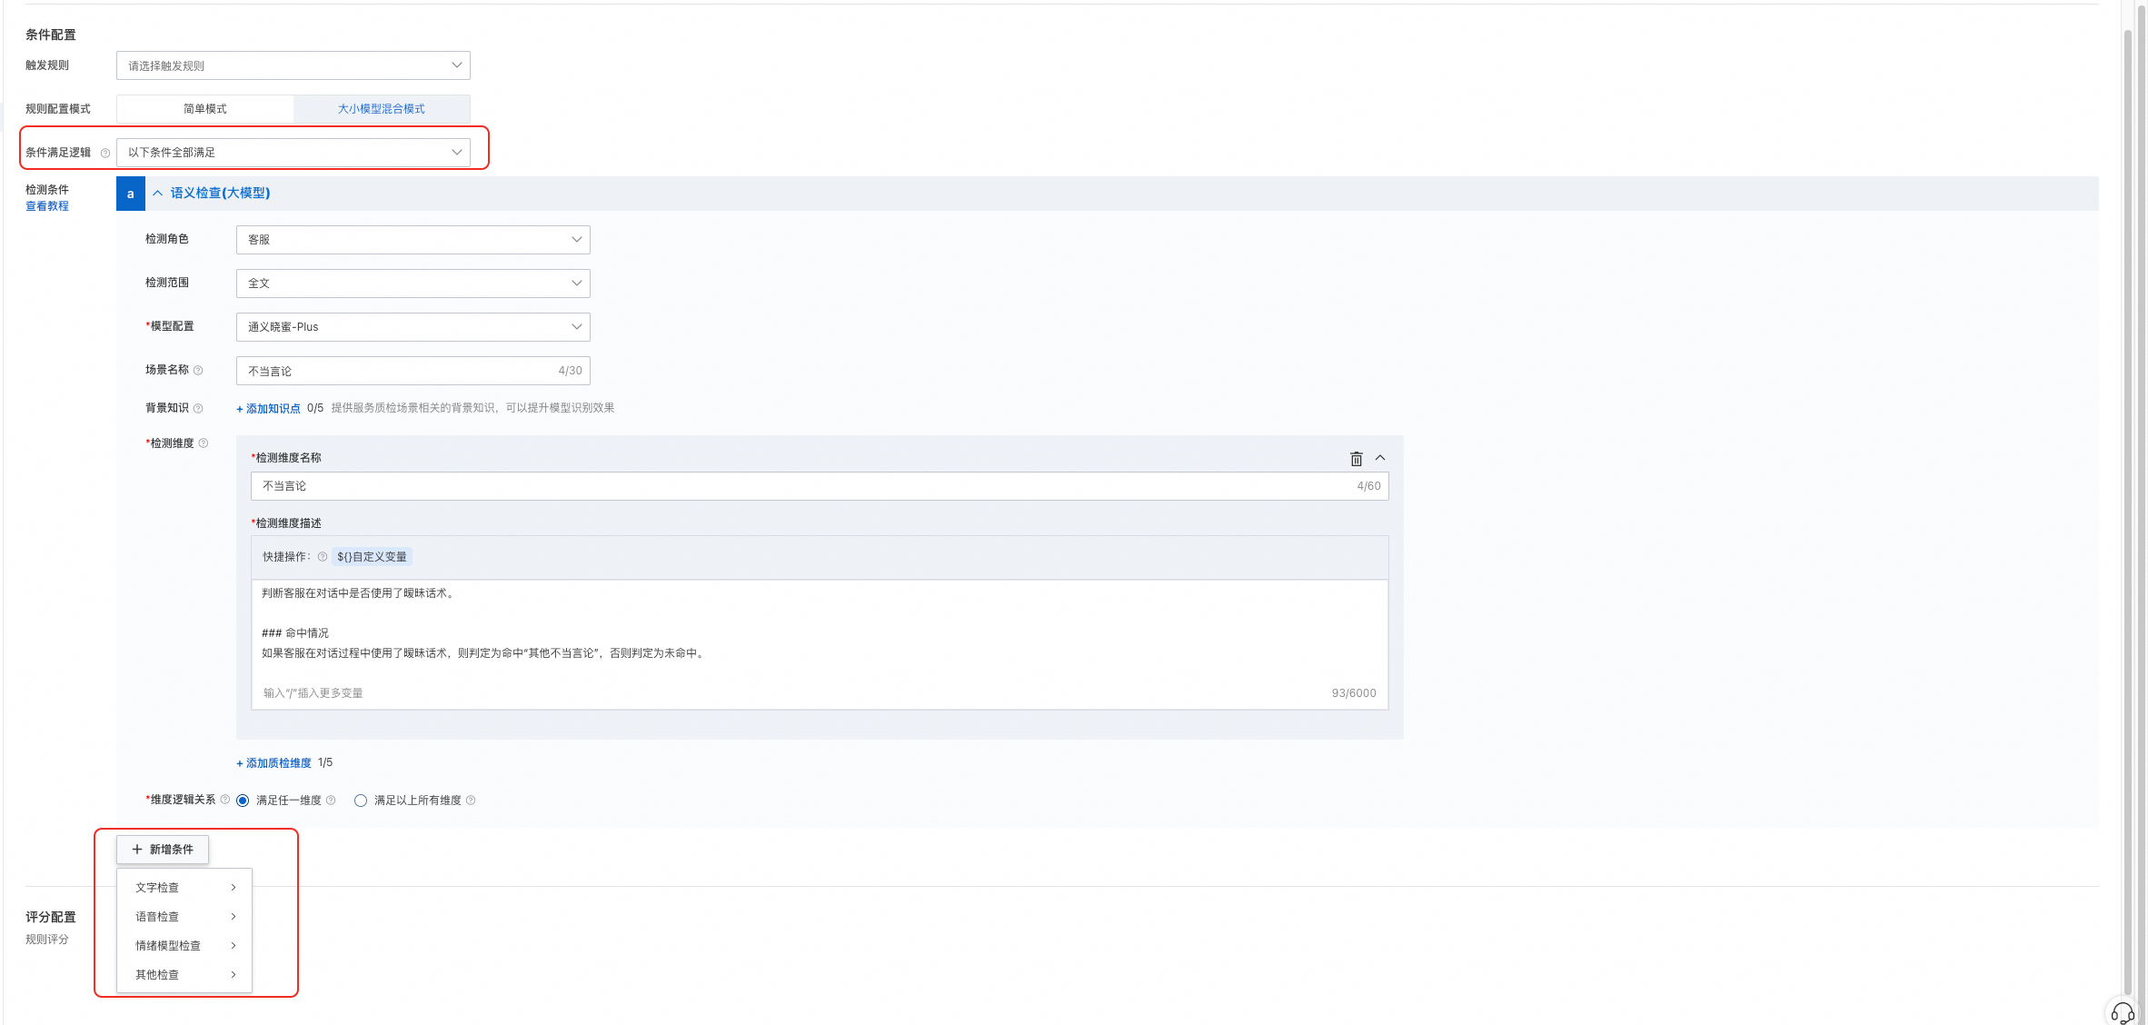Image resolution: width=2148 pixels, height=1025 pixels.
Task: Select 满足任一维度 radio option
Action: [x=244, y=801]
